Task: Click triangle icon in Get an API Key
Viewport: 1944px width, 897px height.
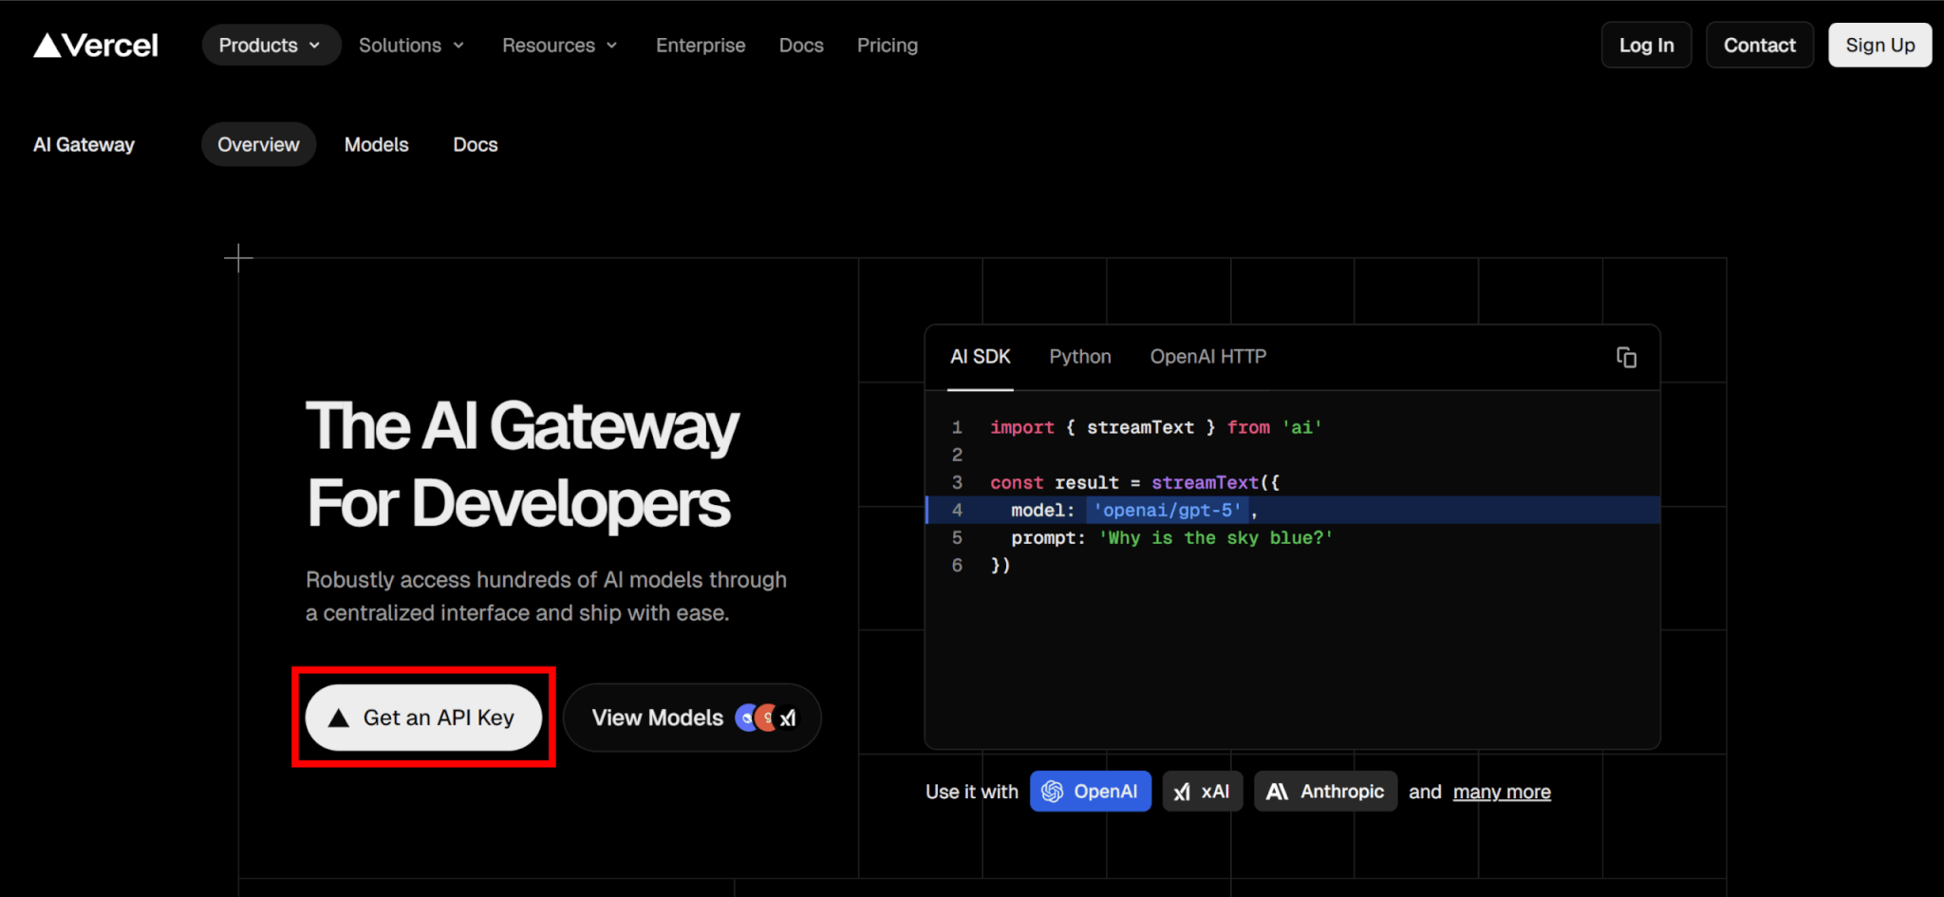Action: 339,719
